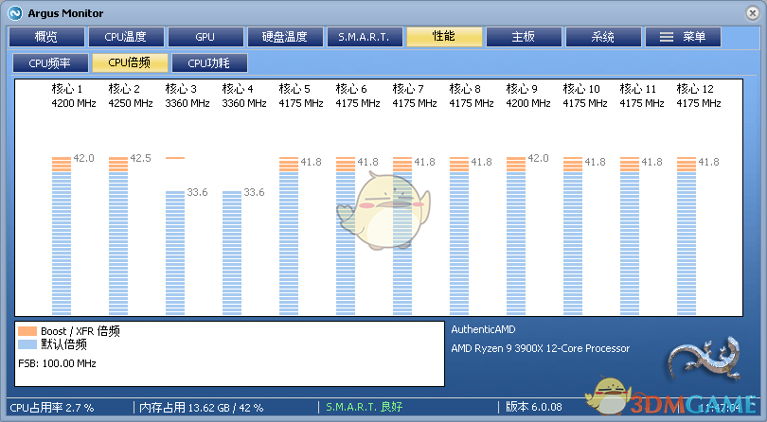The width and height of the screenshot is (767, 422).
Task: Click the 核心 1 multiplier bar
Action: 62,236
